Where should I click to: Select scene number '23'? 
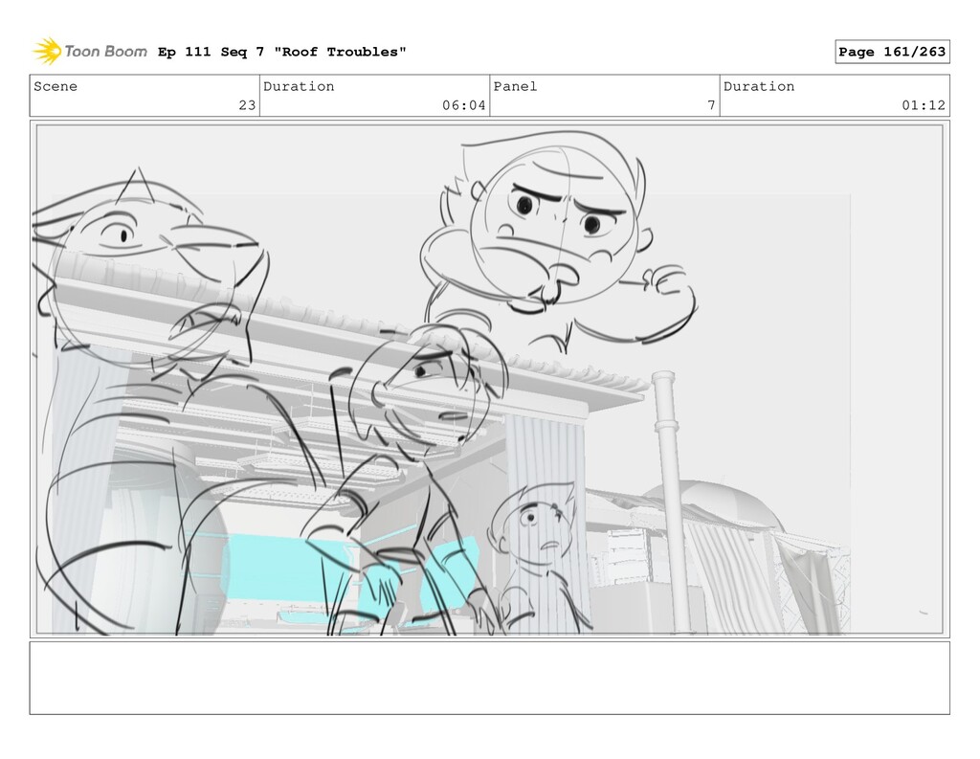[248, 105]
